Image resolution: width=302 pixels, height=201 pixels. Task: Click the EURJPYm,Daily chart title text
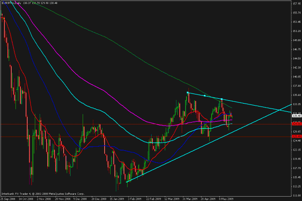pyautogui.click(x=12, y=3)
